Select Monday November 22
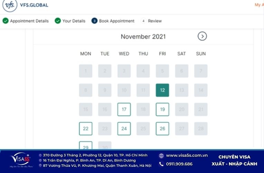 coord(86,129)
